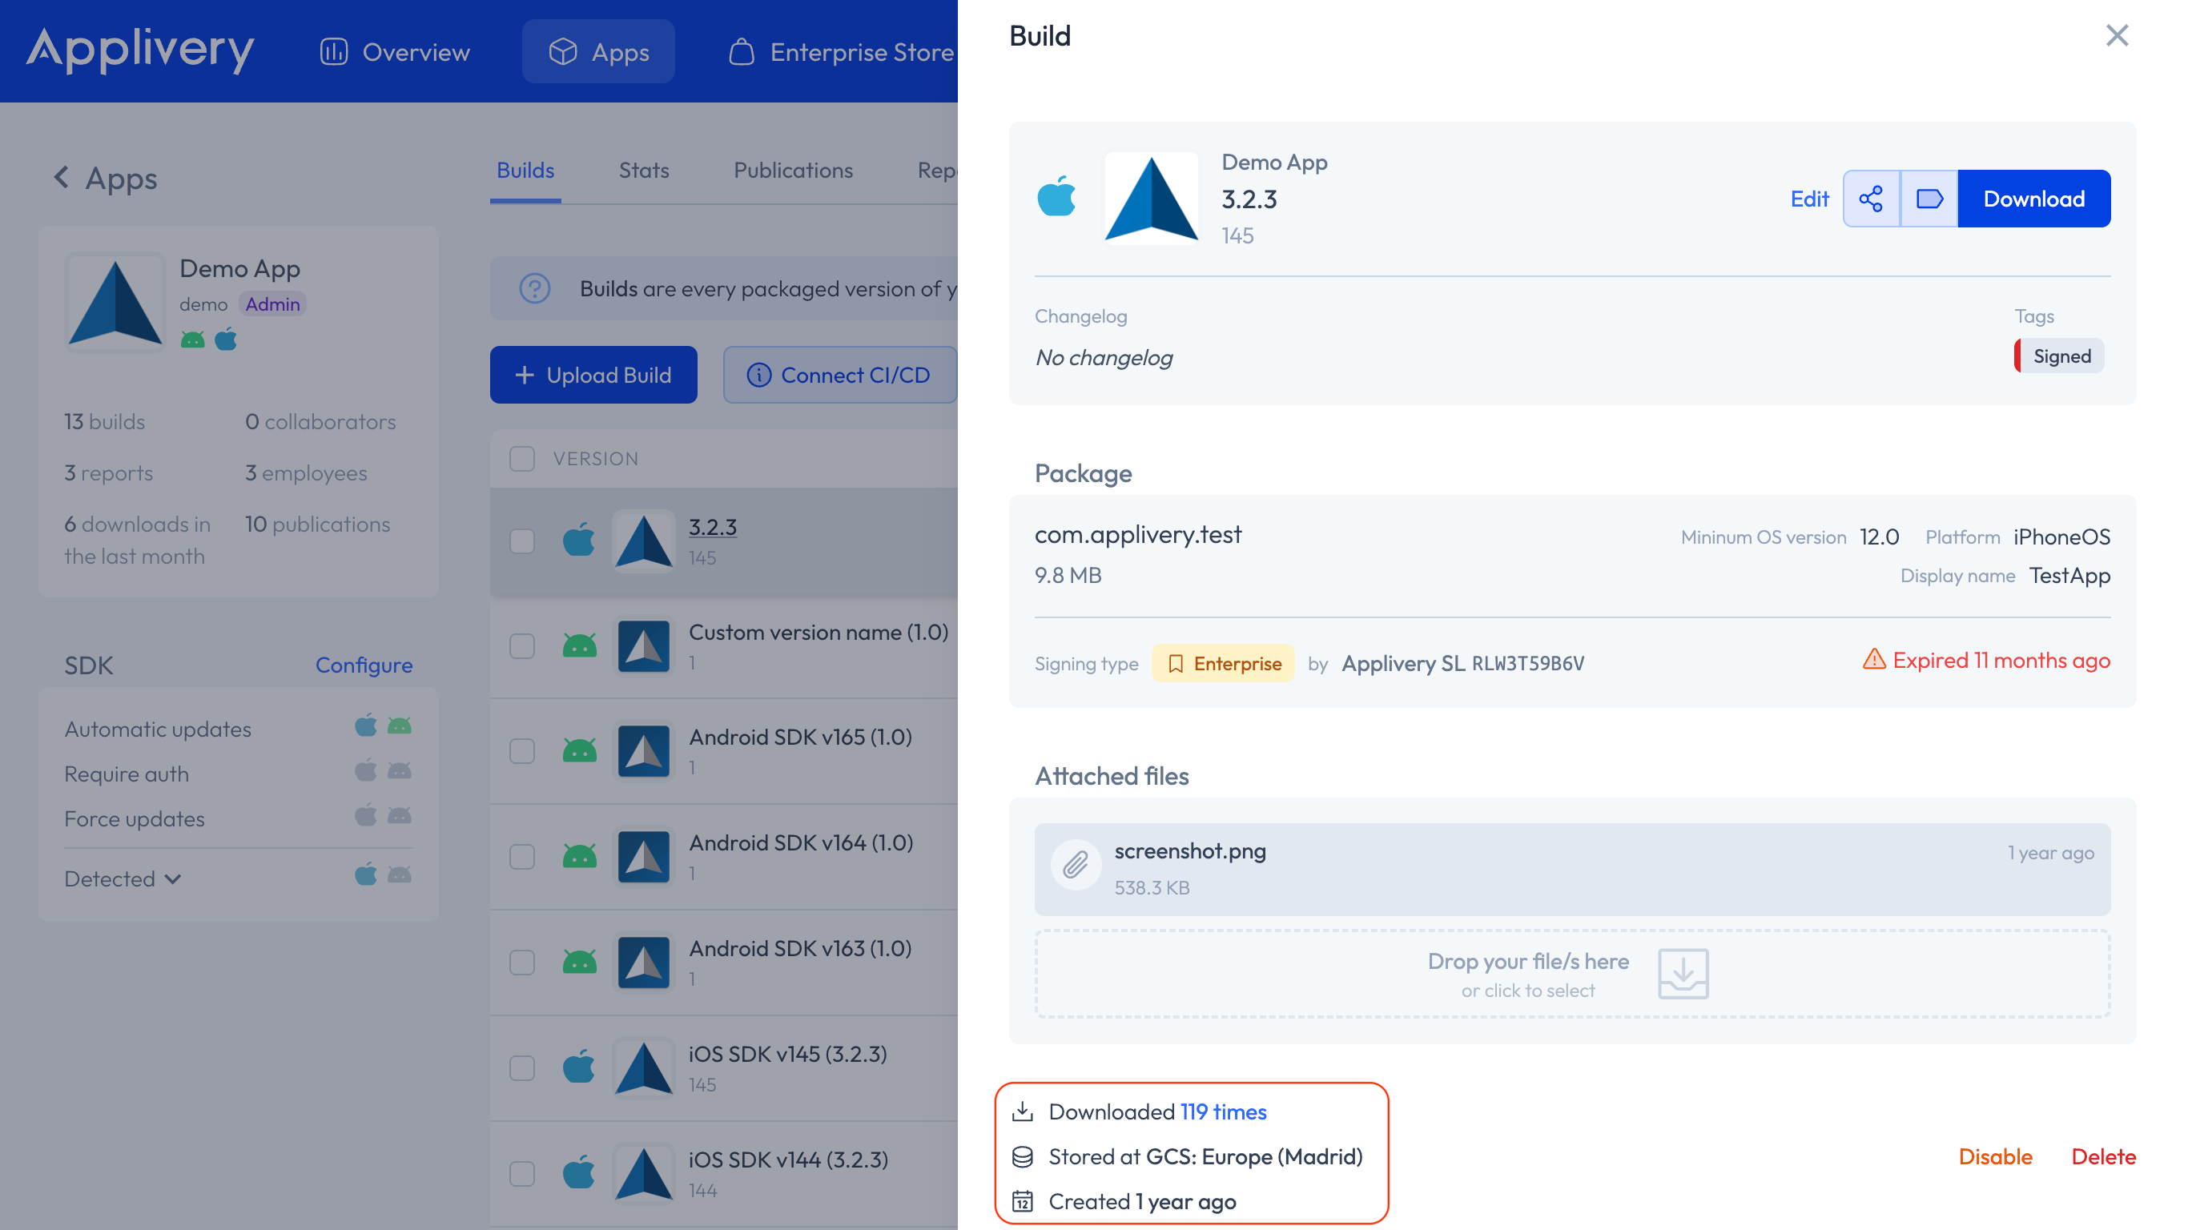Click the red Signed tag

click(2060, 356)
